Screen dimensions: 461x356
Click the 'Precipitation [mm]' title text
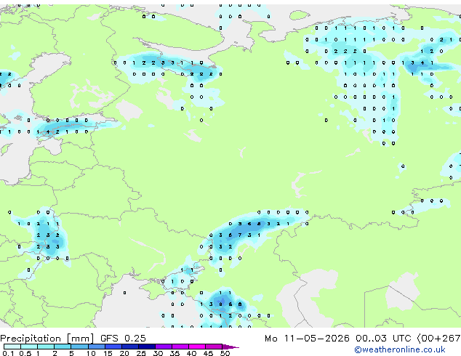[47, 339]
